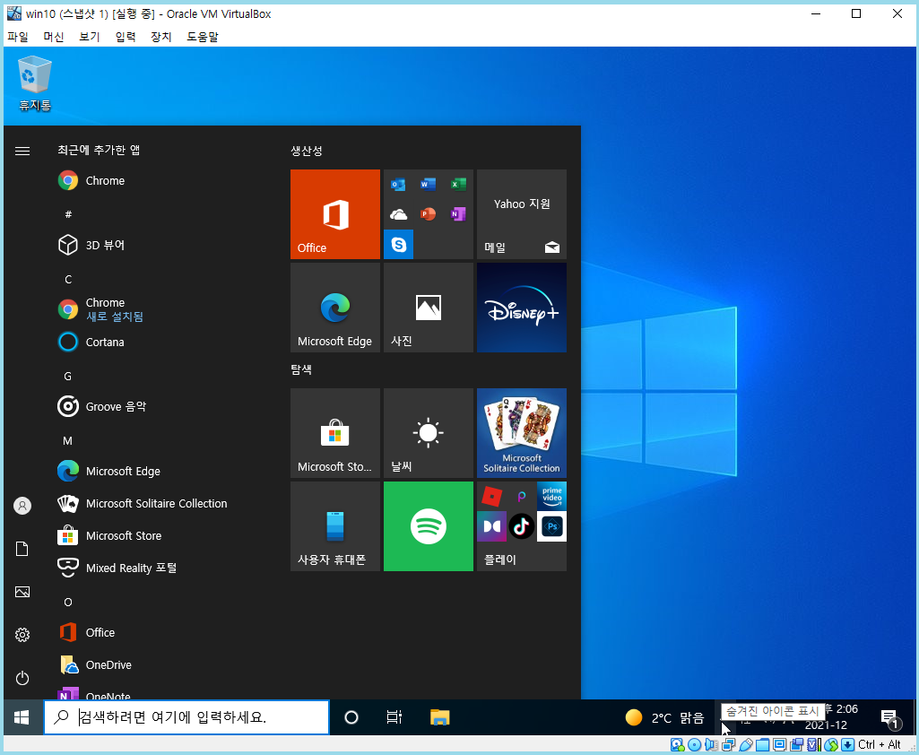The image size is (919, 755).
Task: Click the C letter group header
Action: 68,279
